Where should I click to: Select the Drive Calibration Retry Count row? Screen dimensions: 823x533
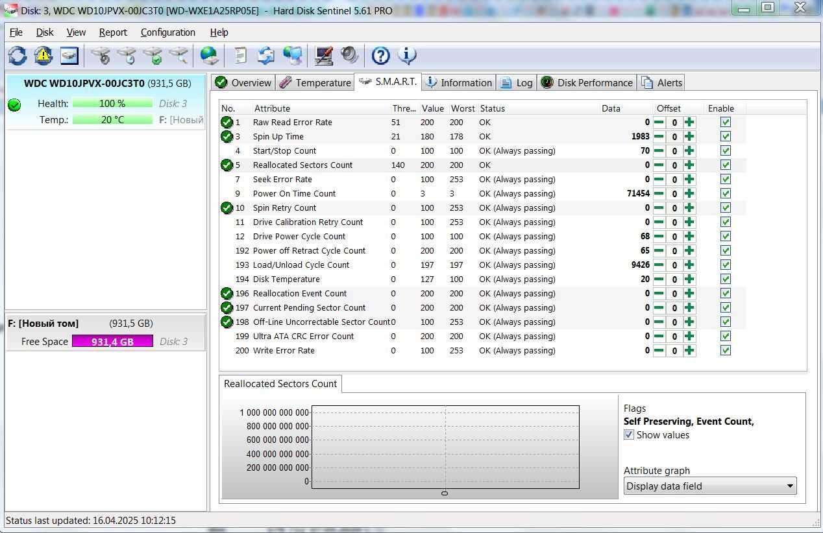[483, 222]
